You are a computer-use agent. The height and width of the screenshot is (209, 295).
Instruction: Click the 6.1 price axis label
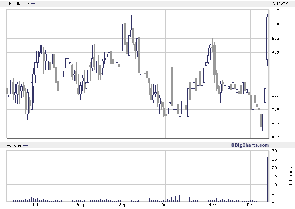(275, 67)
